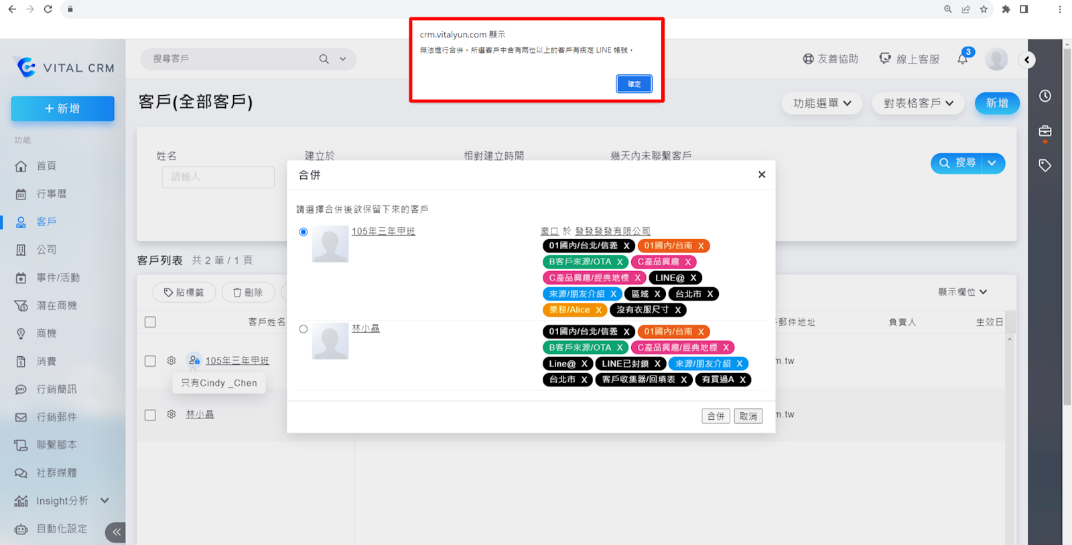Viewport: 1072px width, 545px height.
Task: Click the notification bell icon
Action: point(962,59)
